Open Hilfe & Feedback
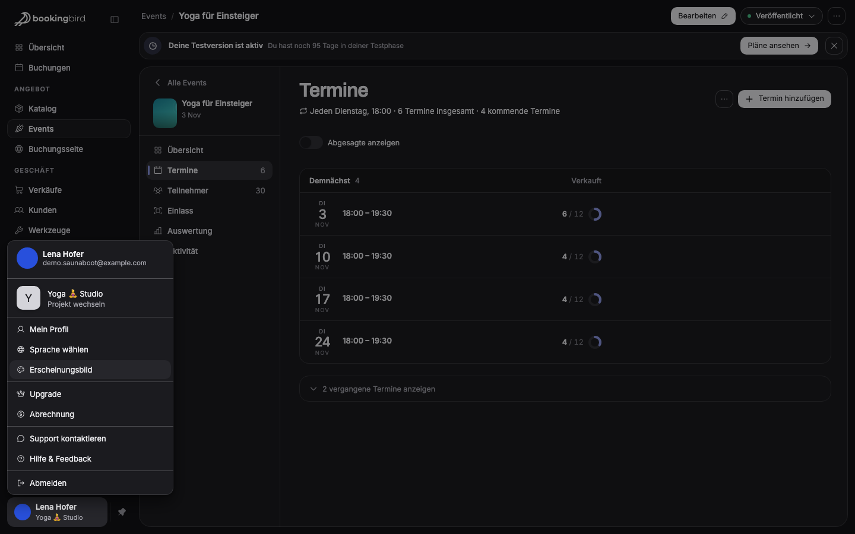The height and width of the screenshot is (534, 855). tap(90, 459)
